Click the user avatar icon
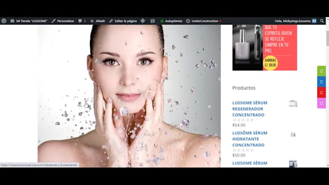Image resolution: width=329 pixels, height=185 pixels. click(314, 21)
